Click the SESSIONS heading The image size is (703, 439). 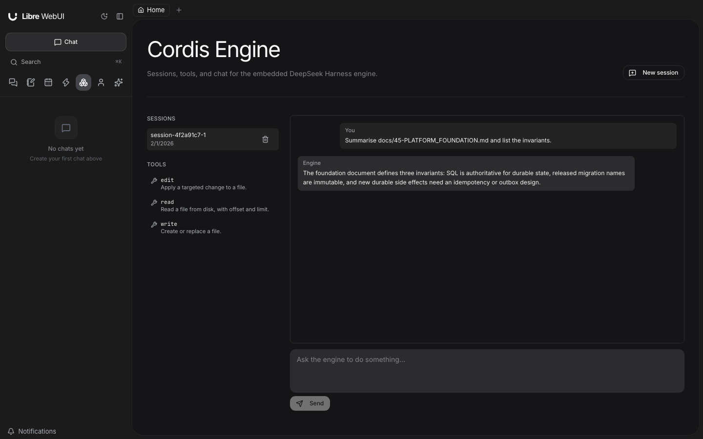(x=161, y=119)
